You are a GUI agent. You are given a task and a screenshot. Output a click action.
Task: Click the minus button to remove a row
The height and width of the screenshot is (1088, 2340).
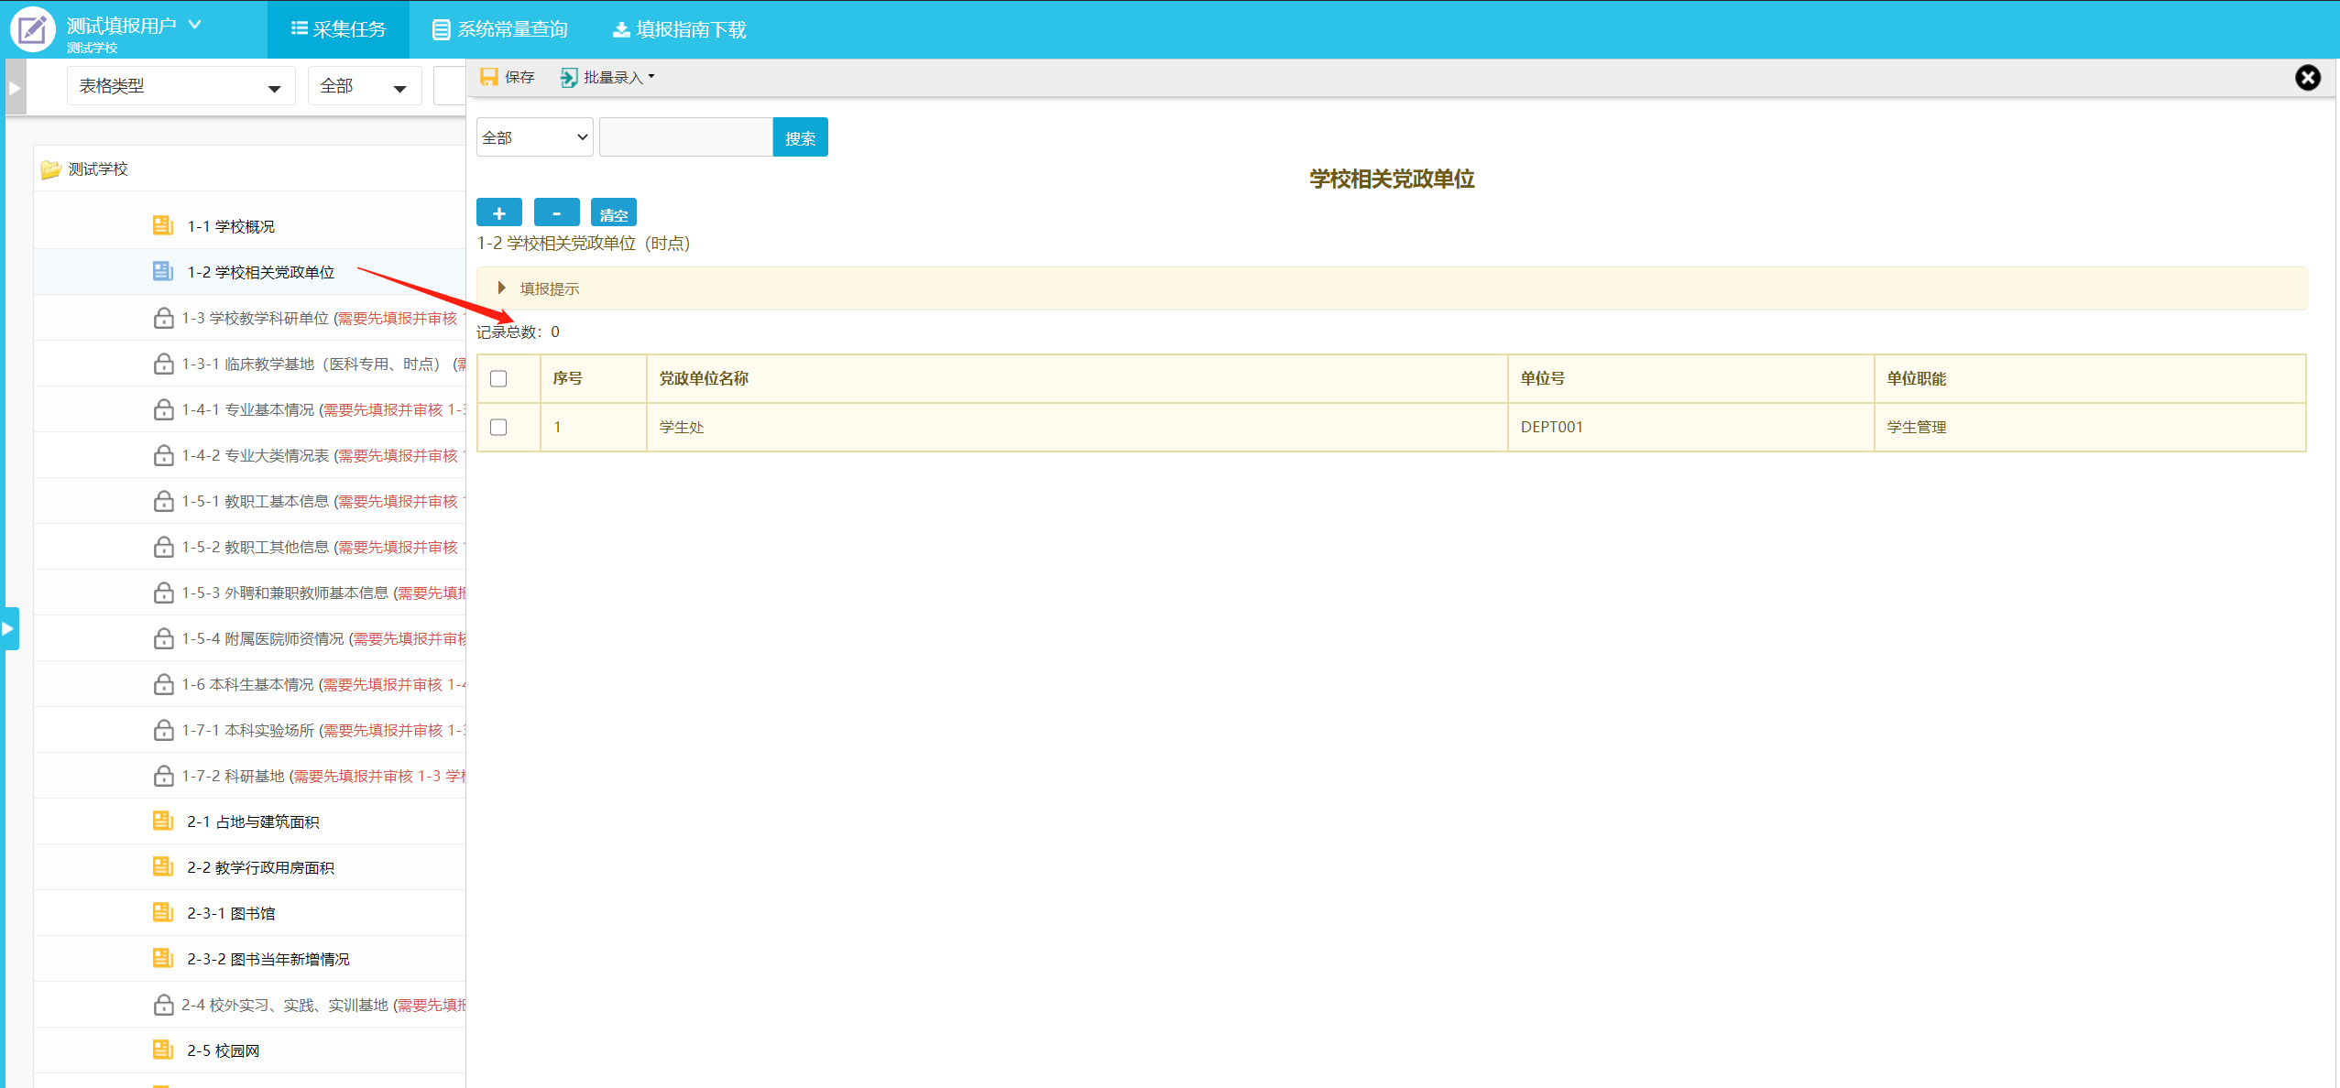tap(556, 212)
